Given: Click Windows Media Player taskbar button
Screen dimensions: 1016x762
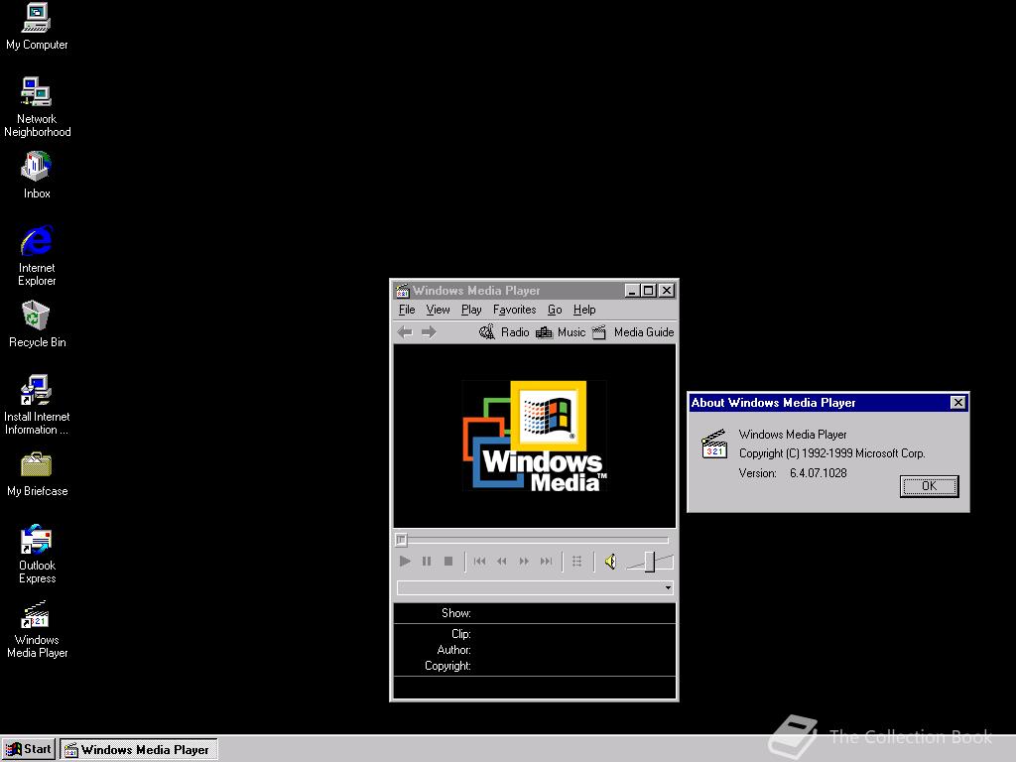Looking at the screenshot, I should click(139, 750).
